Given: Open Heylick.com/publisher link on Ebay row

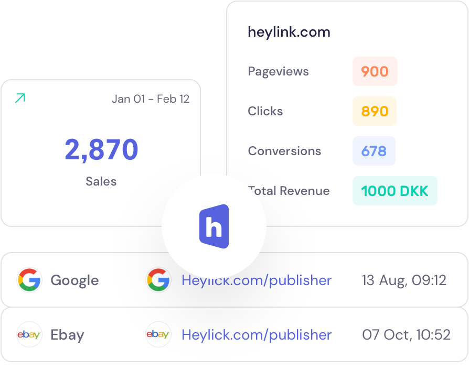Looking at the screenshot, I should tap(257, 334).
